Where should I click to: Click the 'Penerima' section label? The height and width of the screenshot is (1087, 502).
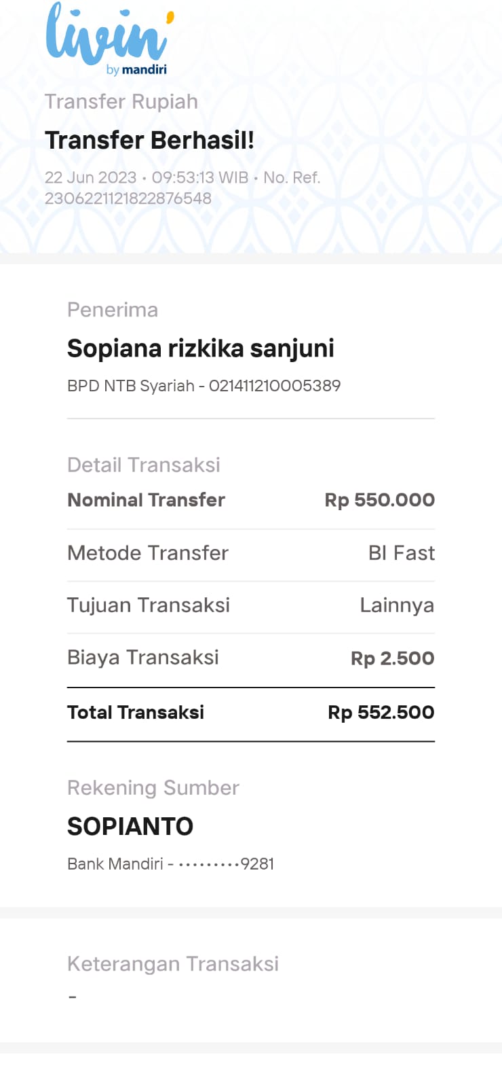click(113, 310)
